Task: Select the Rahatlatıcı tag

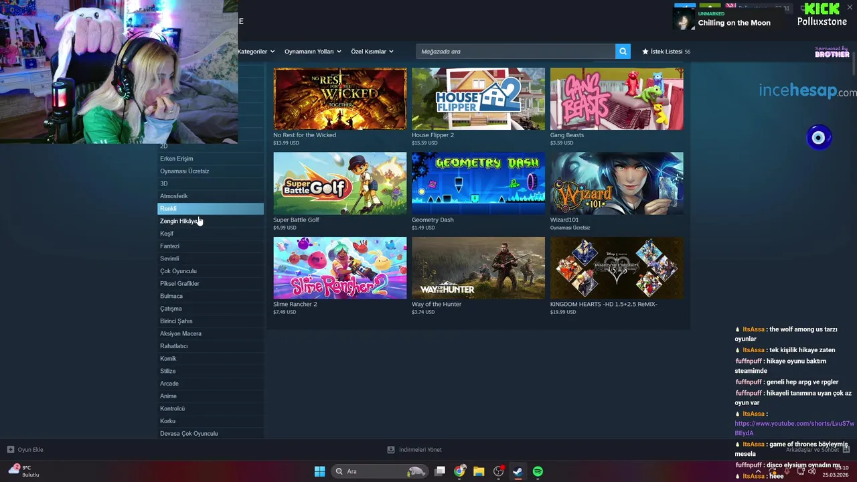Action: tap(210, 346)
